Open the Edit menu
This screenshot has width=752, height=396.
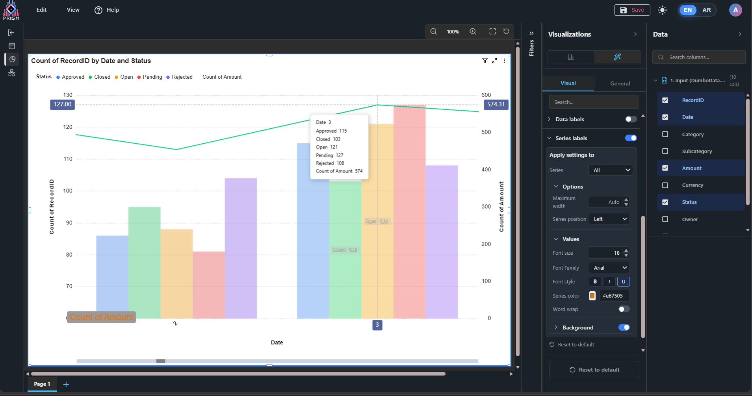41,10
